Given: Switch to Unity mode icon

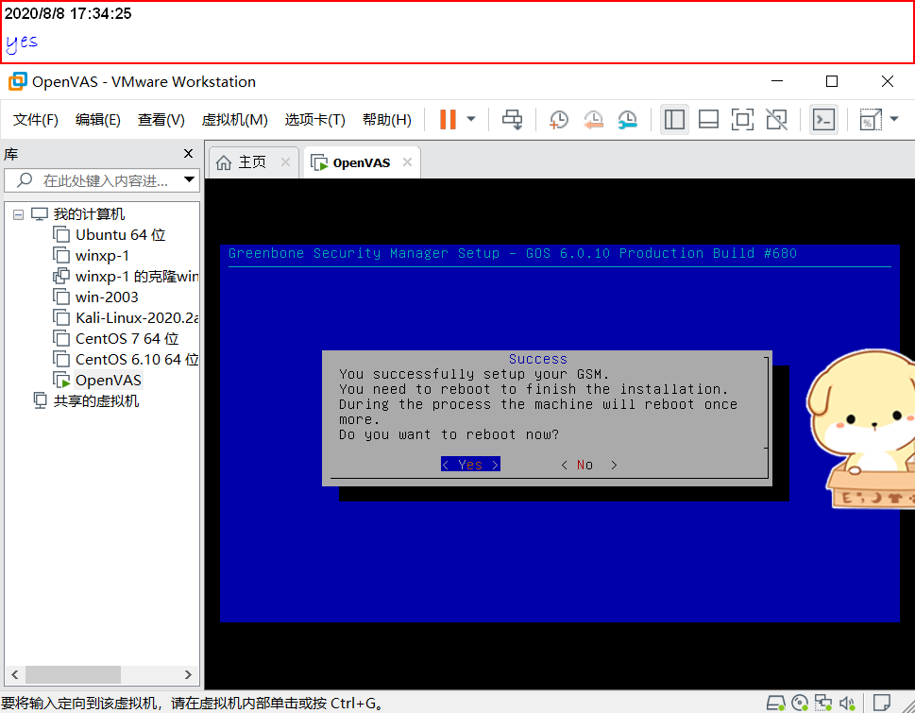Looking at the screenshot, I should tap(777, 120).
